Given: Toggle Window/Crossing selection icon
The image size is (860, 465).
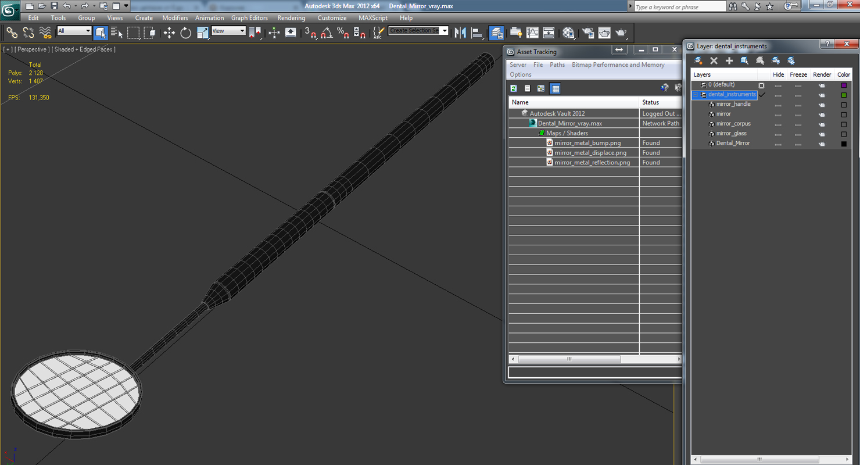Looking at the screenshot, I should tap(150, 33).
